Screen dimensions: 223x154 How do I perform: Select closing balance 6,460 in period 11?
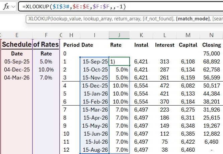click(211, 142)
